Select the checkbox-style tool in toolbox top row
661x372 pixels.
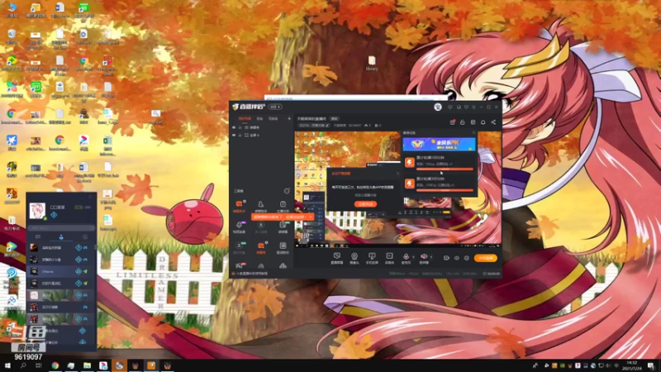pyautogui.click(x=283, y=206)
